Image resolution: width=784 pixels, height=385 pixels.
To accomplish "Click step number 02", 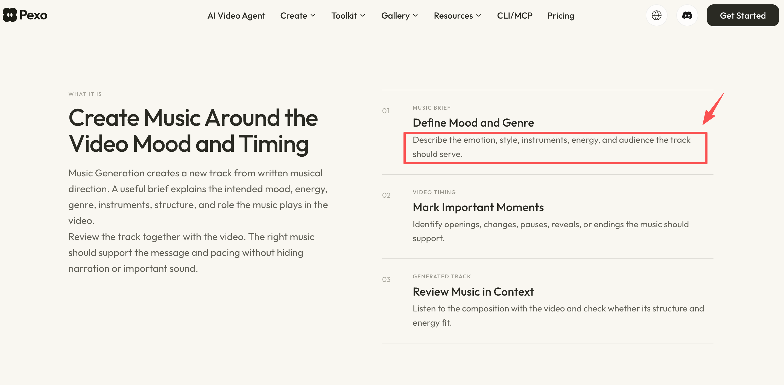I will pos(386,195).
